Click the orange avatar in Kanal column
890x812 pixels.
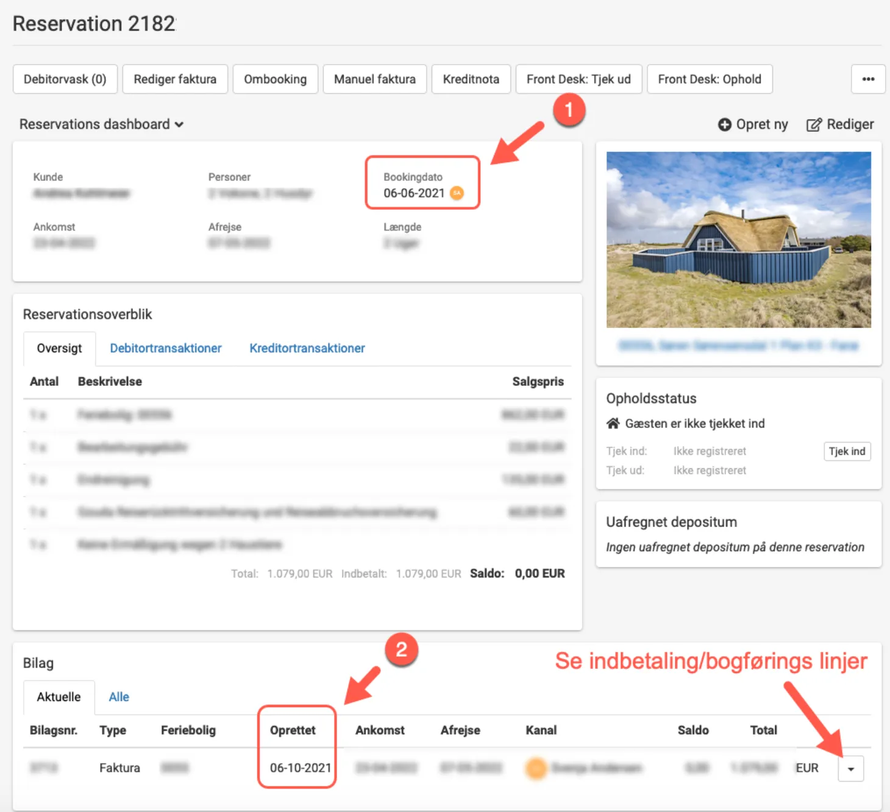pos(536,768)
